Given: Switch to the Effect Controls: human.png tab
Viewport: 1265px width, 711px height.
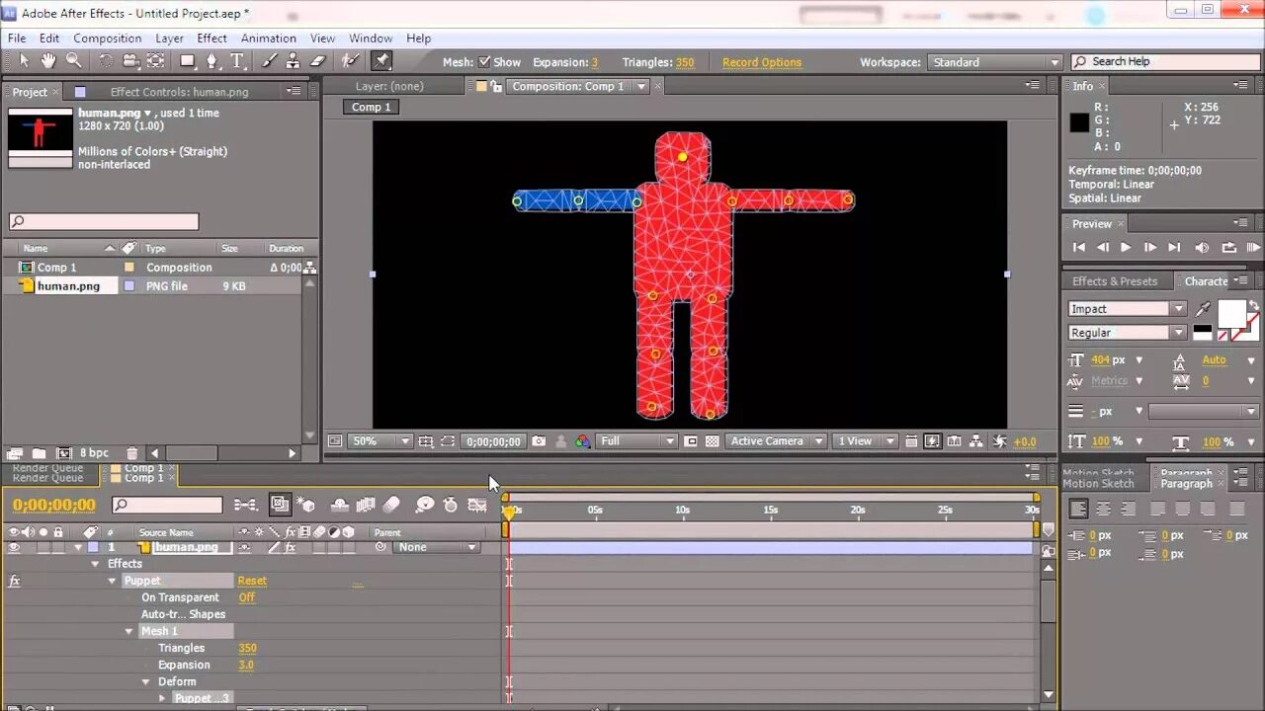Looking at the screenshot, I should [179, 92].
